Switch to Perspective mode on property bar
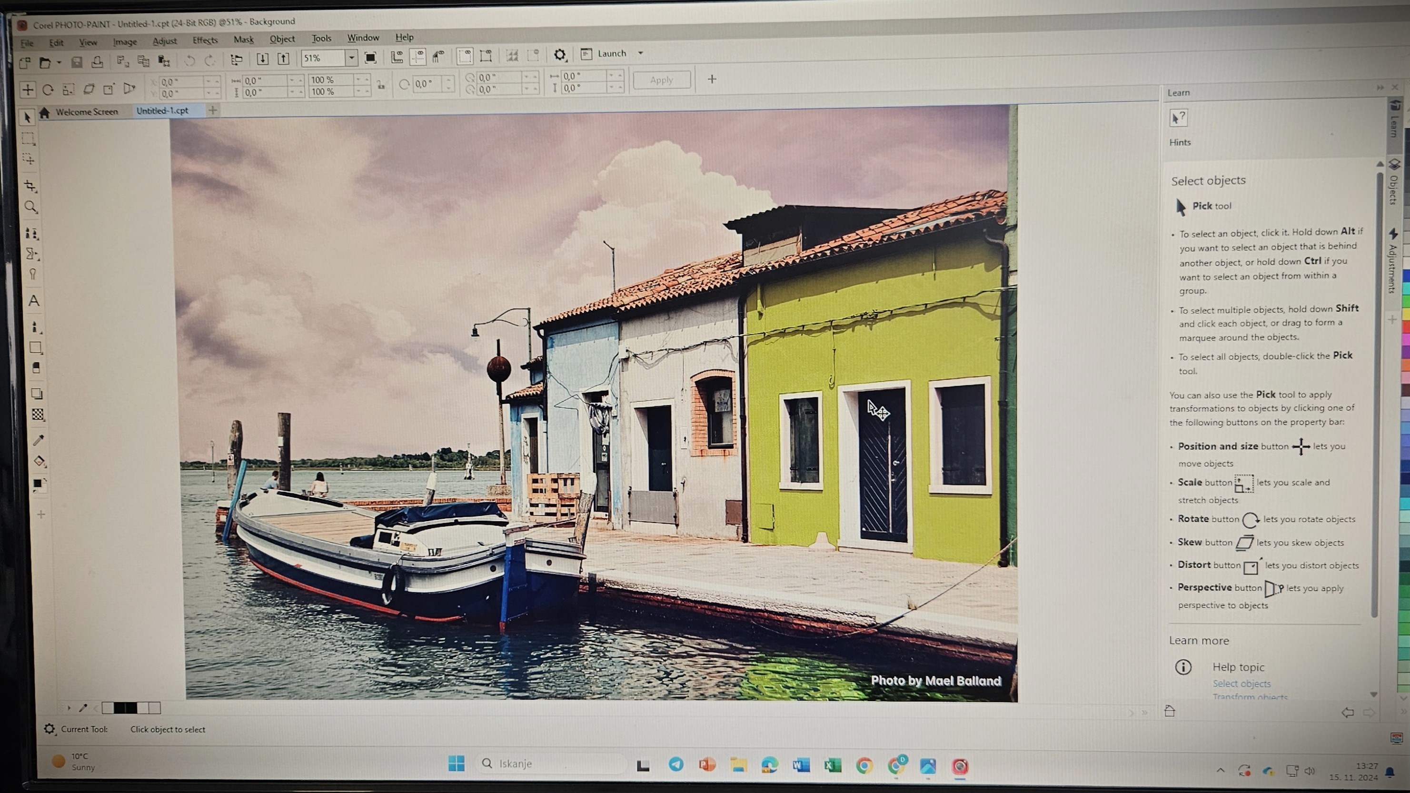Viewport: 1410px width, 793px height. pyautogui.click(x=129, y=88)
